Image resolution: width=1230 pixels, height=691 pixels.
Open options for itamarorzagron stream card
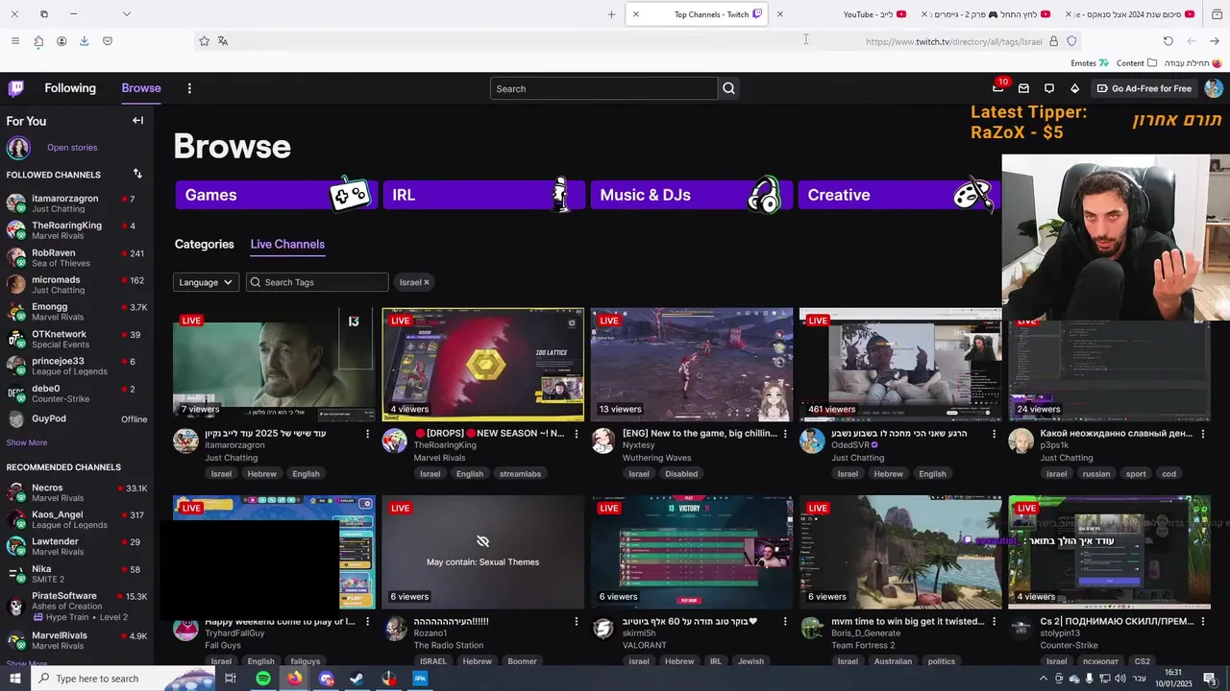coord(367,434)
